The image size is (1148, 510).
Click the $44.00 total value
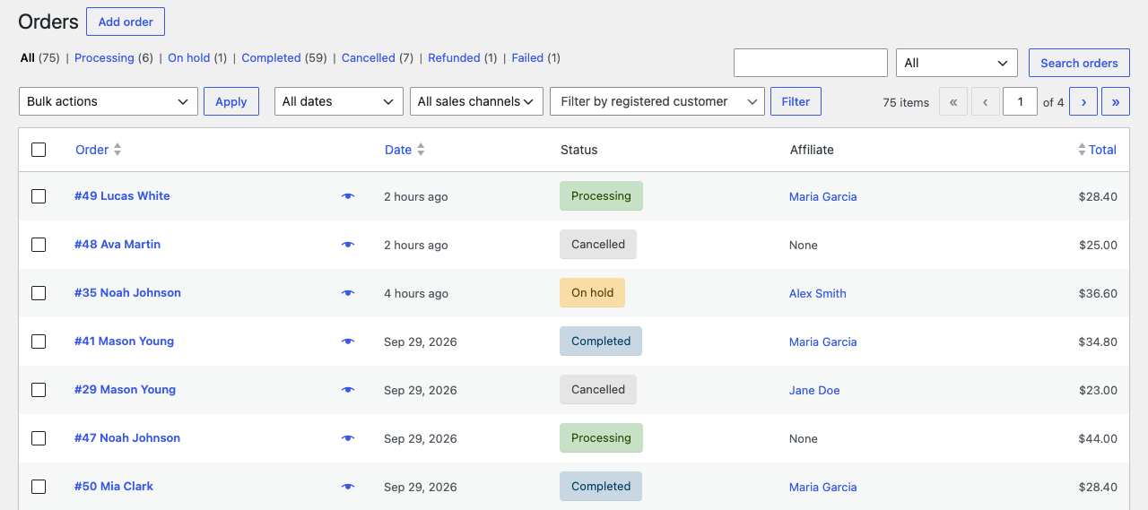pos(1098,438)
